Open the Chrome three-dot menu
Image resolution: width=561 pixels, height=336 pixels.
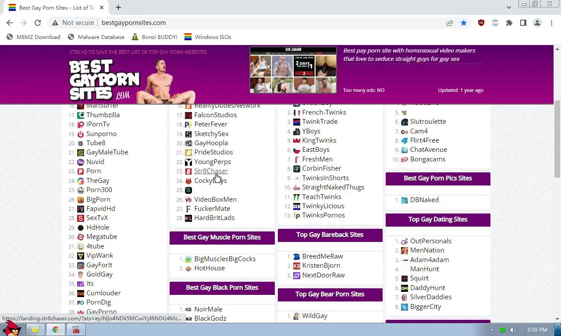[551, 23]
